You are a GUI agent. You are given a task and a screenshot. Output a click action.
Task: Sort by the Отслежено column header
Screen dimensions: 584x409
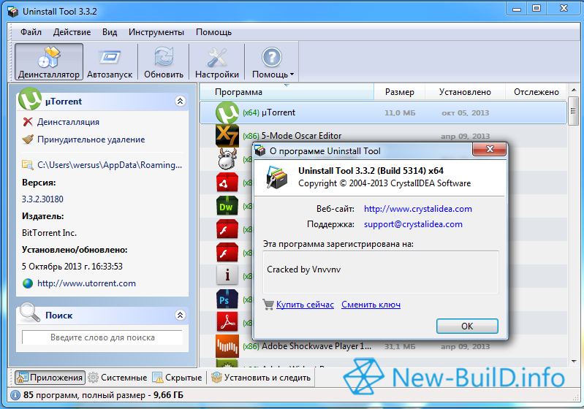[x=536, y=92]
